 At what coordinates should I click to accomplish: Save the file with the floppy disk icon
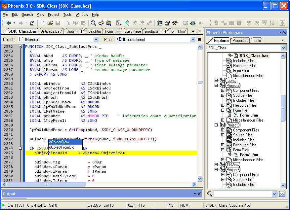[58, 23]
